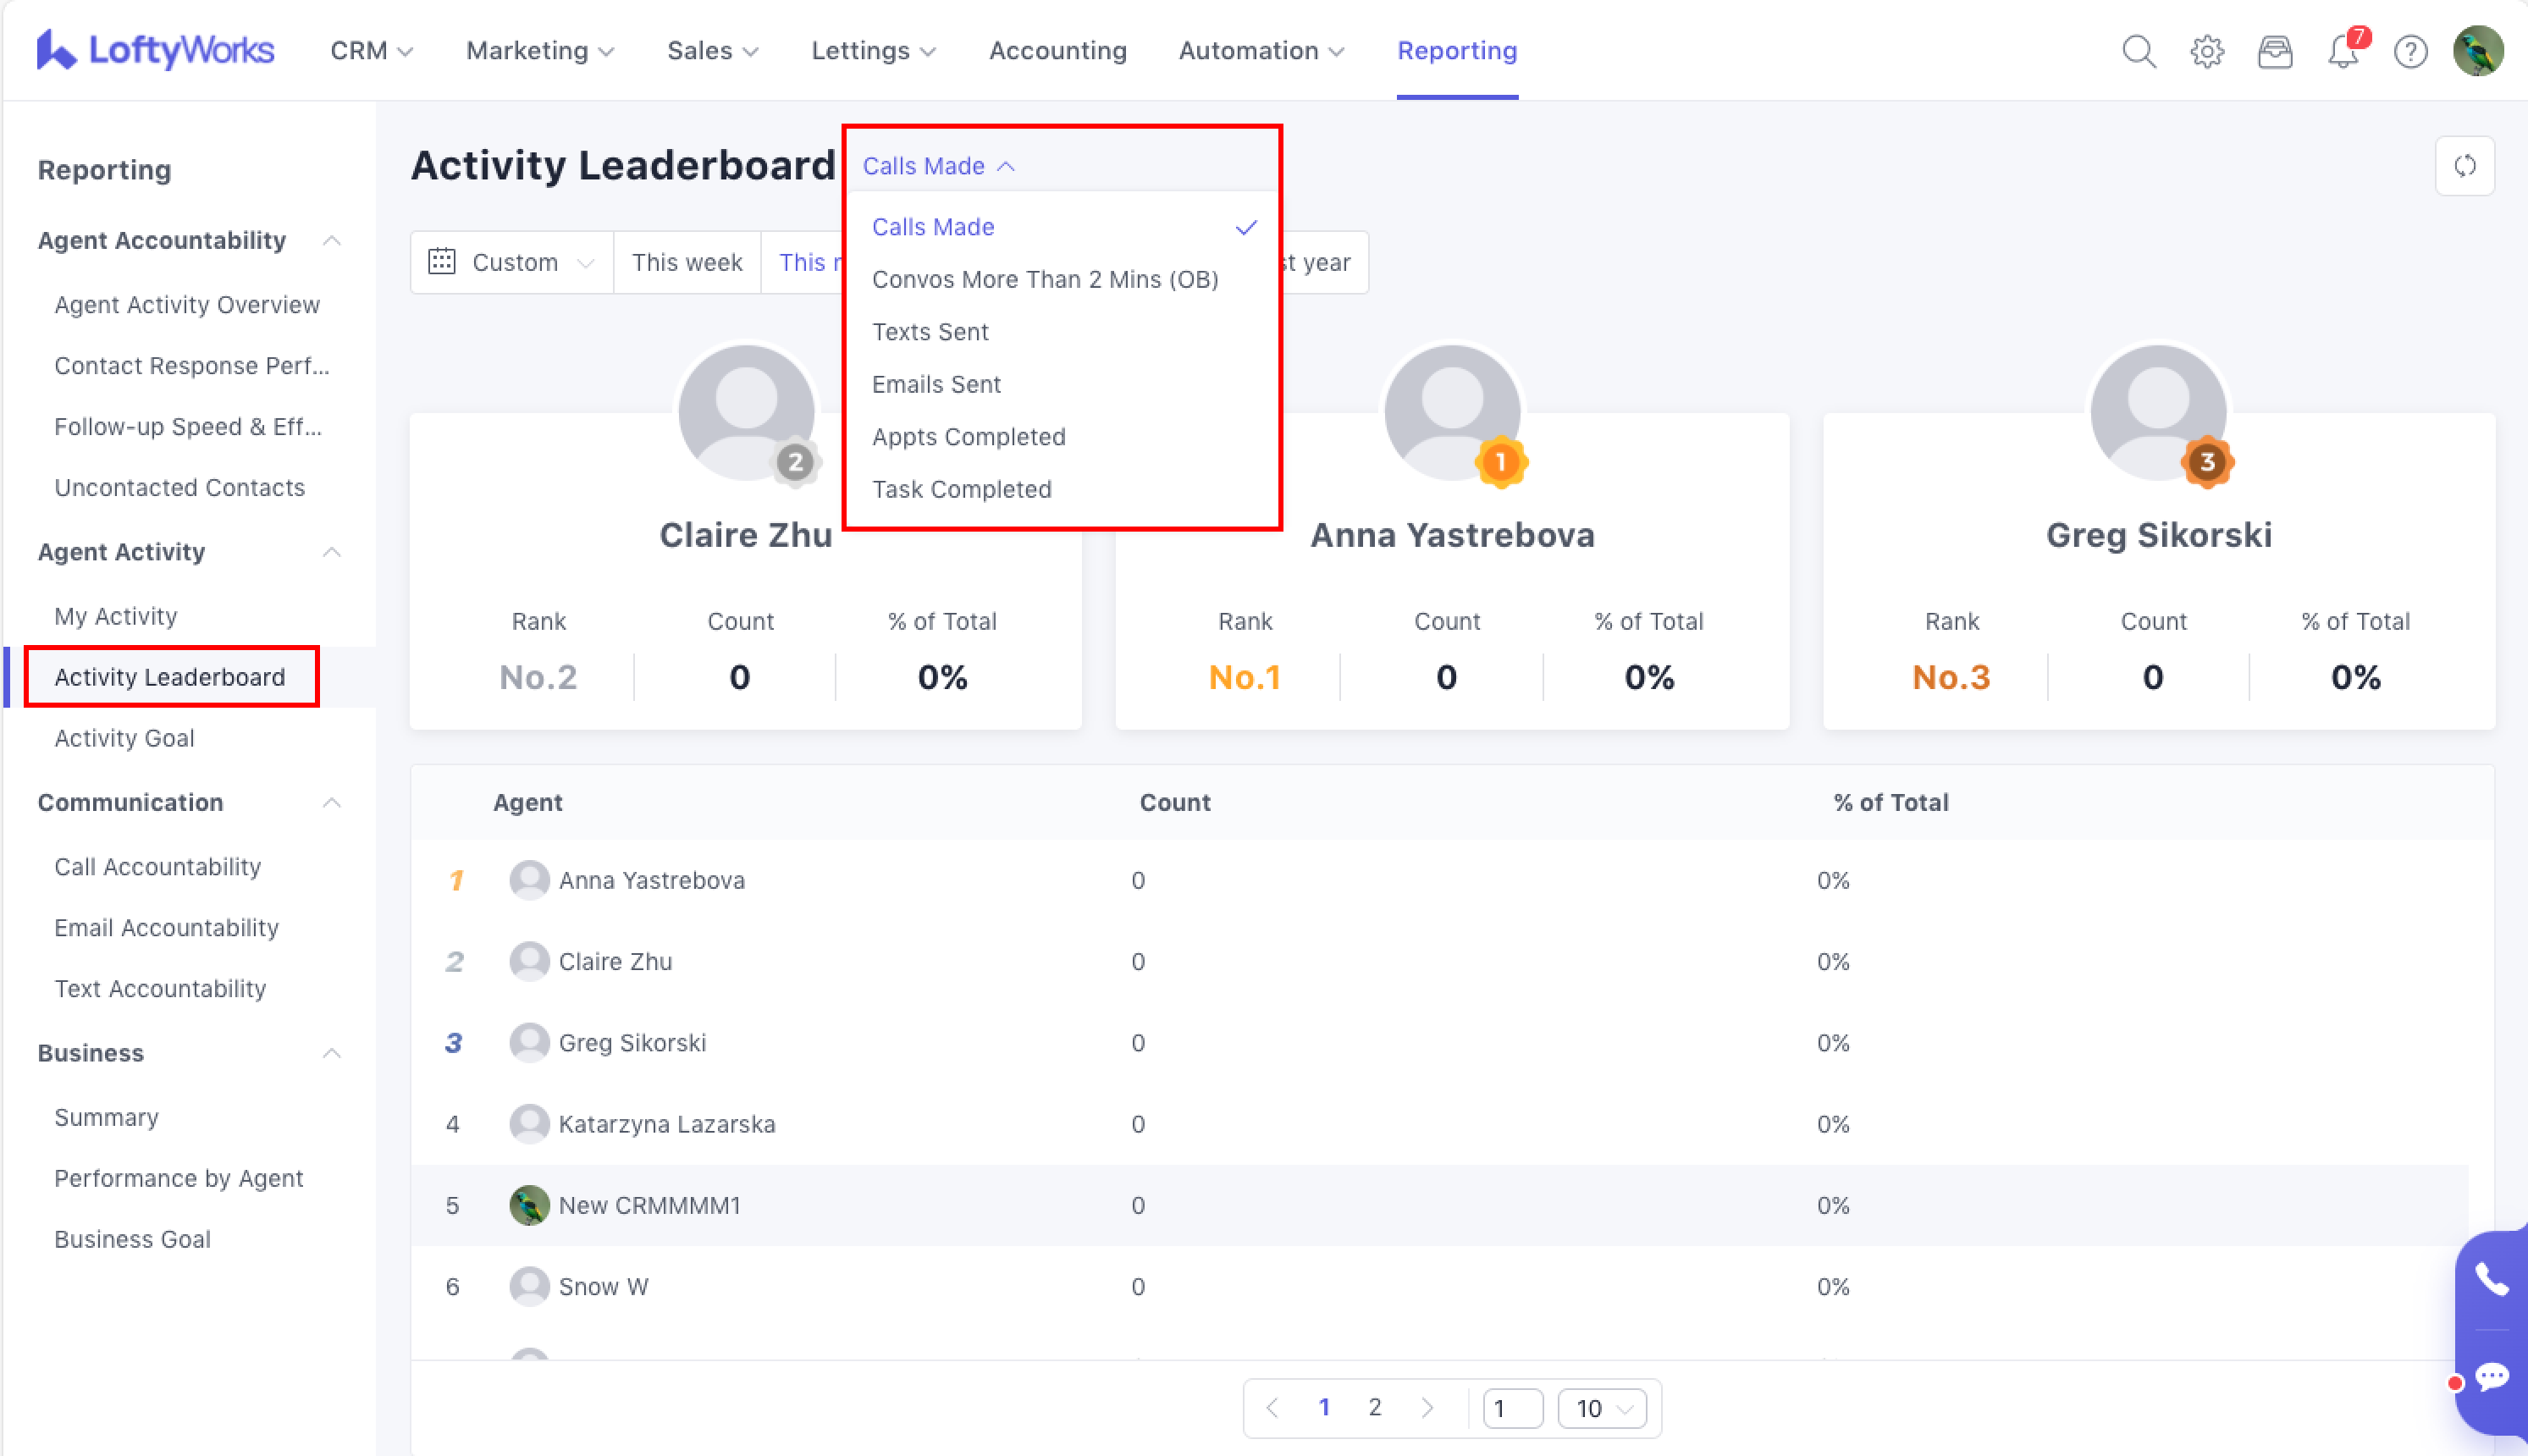Open the help question mark icon
Screen dimensions: 2528x1456
click(2410, 51)
